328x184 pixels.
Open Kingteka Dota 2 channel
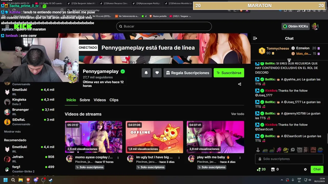(x=29, y=102)
